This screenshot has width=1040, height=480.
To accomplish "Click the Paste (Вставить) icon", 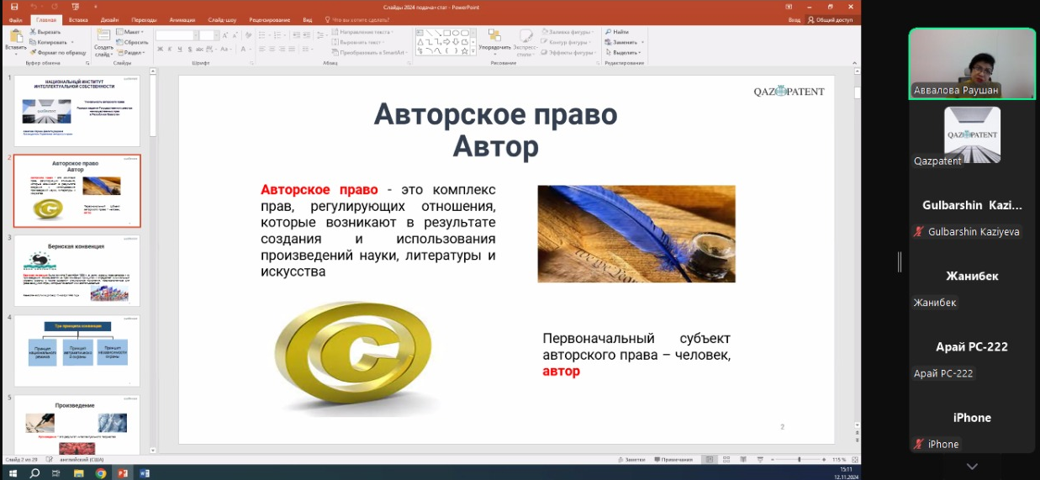I will tap(15, 37).
